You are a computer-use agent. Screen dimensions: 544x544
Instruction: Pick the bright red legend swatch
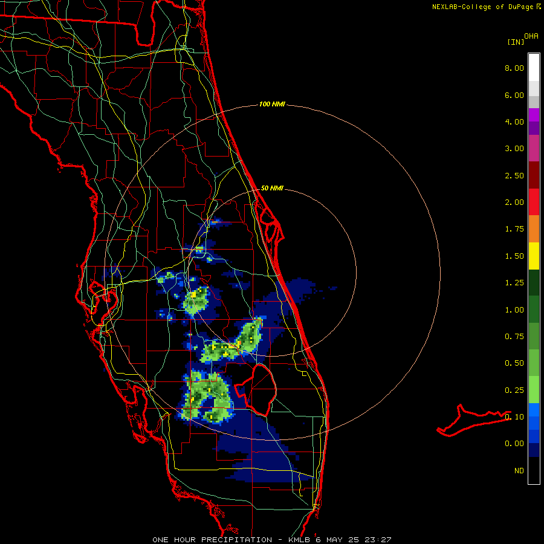point(534,202)
